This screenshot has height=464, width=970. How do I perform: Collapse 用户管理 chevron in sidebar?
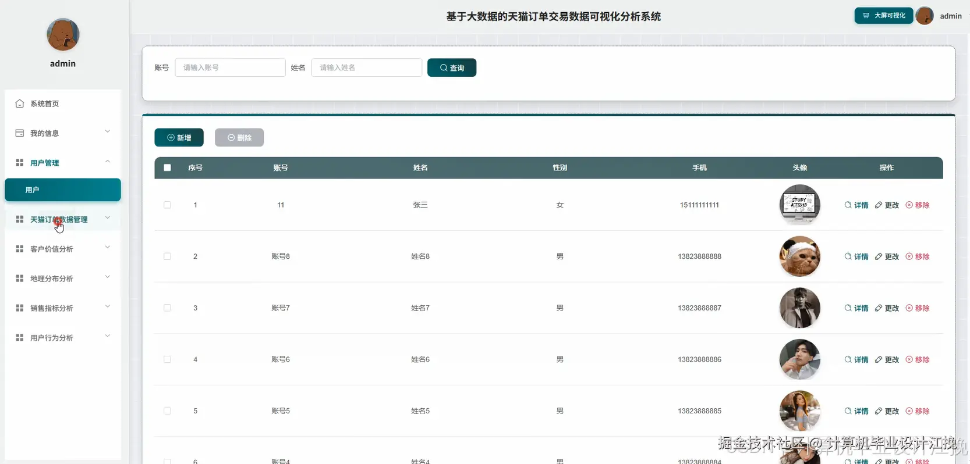(x=108, y=162)
